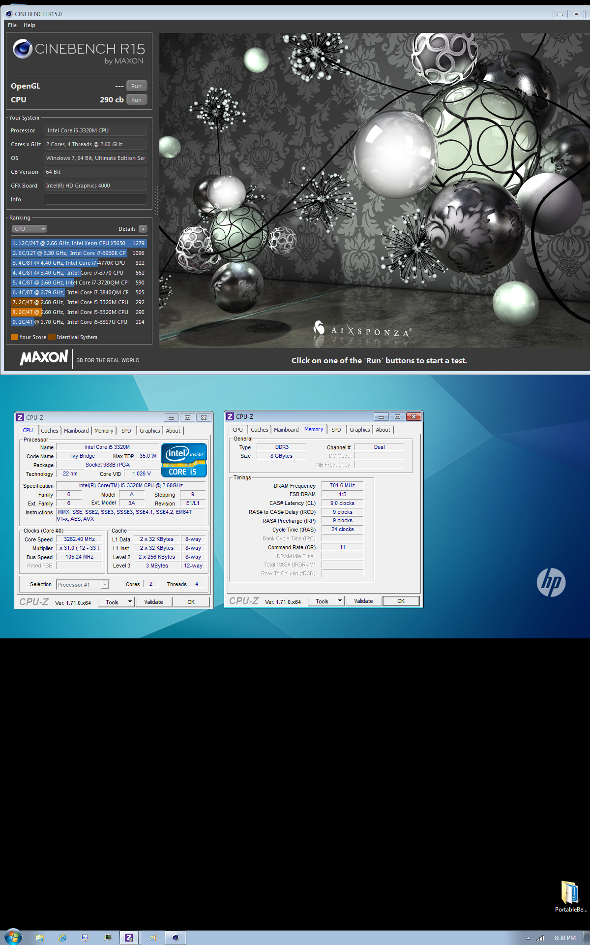
Task: Click the network signal tray icon
Action: coord(540,938)
